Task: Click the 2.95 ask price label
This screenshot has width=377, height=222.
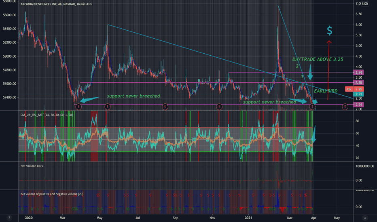Action: click(358, 89)
